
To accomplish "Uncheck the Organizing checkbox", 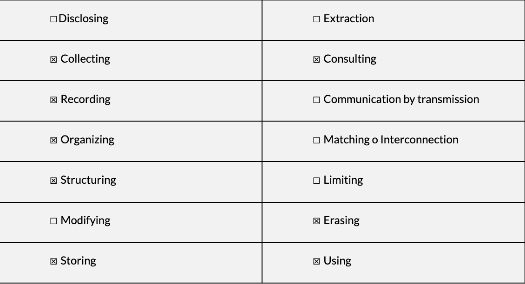I will pos(53,140).
